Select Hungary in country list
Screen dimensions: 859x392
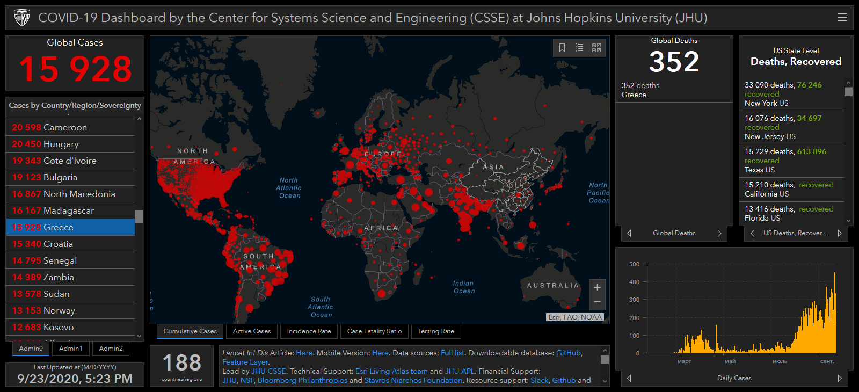point(70,144)
